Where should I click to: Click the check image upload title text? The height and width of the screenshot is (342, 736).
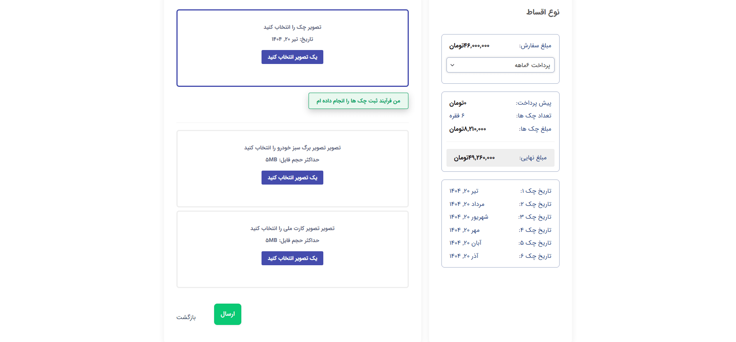[292, 27]
